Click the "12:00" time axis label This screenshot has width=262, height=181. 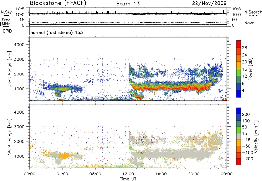pyautogui.click(x=128, y=174)
